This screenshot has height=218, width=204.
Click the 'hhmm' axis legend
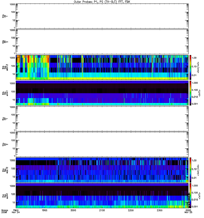(5, 210)
